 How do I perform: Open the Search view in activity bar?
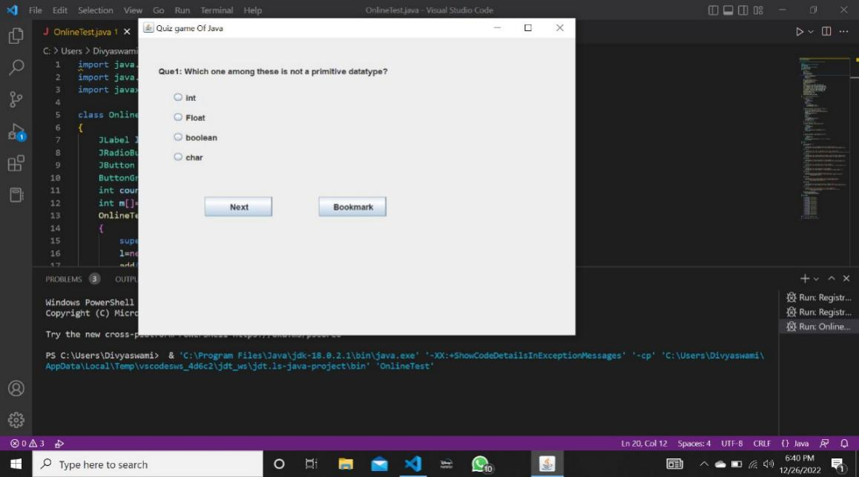point(16,68)
